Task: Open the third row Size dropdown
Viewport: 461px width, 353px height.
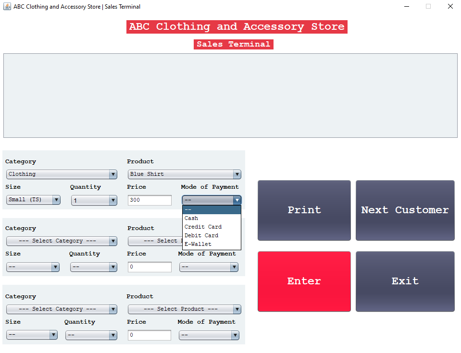Action: tap(32, 335)
